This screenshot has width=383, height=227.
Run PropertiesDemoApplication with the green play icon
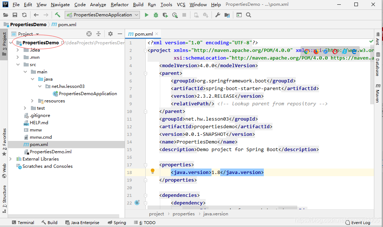[146, 15]
